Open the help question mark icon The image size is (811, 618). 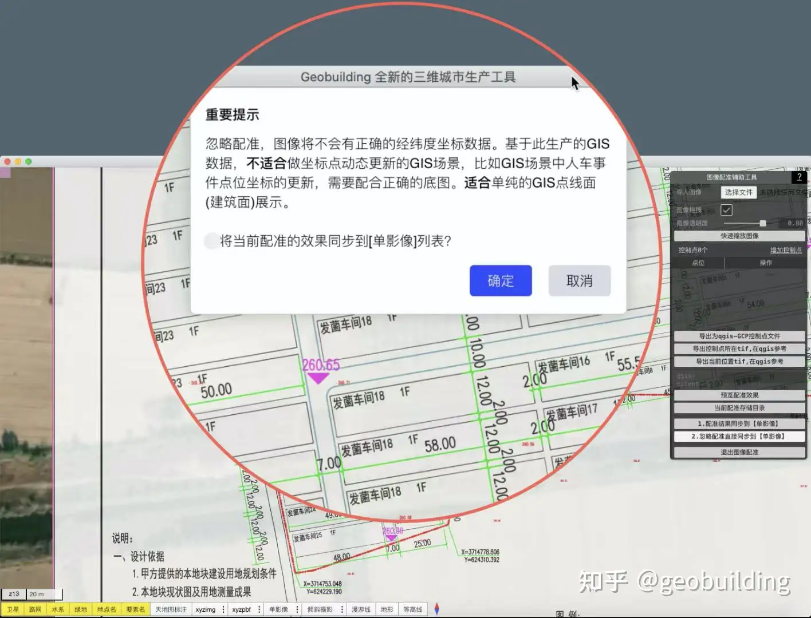coord(799,177)
